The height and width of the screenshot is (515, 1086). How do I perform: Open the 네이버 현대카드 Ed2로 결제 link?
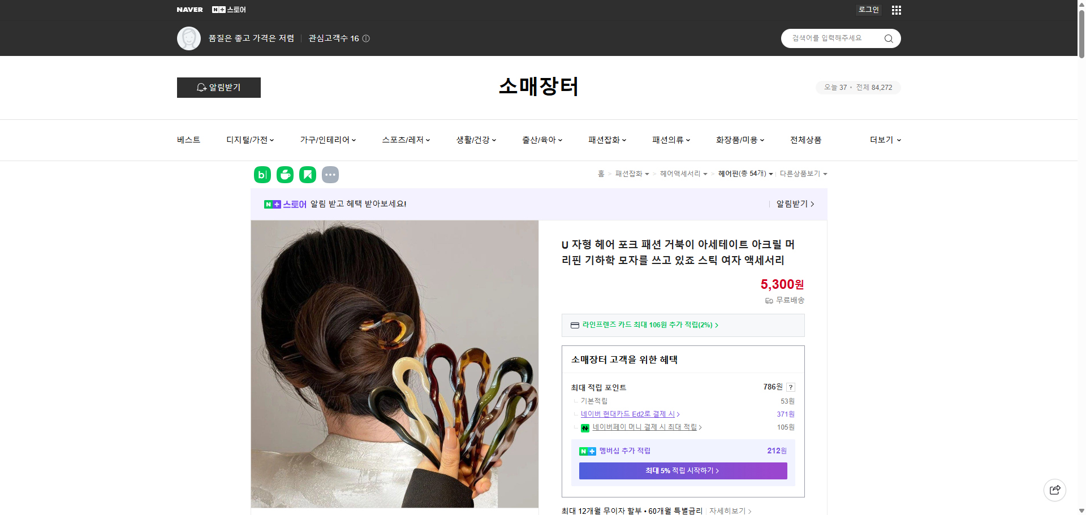(628, 414)
